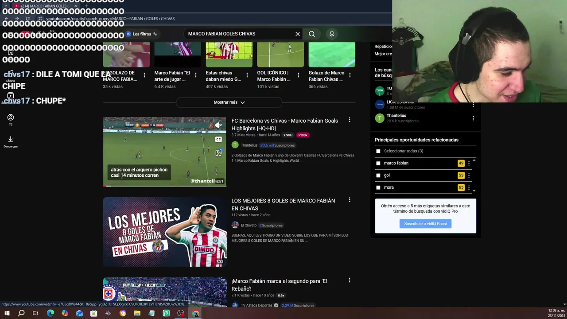Open options menu for GOL ICÓNICO Marco Fabián video
The height and width of the screenshot is (319, 567).
[x=299, y=75]
